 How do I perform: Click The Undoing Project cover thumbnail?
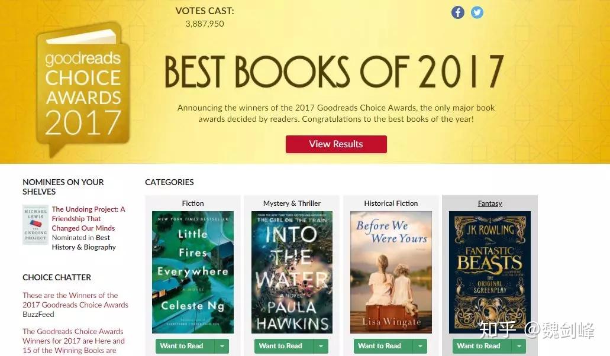click(35, 225)
